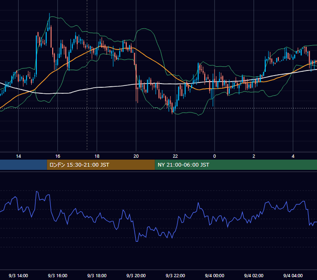Click the 9/3 14:00 date label
This screenshot has height=280, width=317.
coord(18,275)
